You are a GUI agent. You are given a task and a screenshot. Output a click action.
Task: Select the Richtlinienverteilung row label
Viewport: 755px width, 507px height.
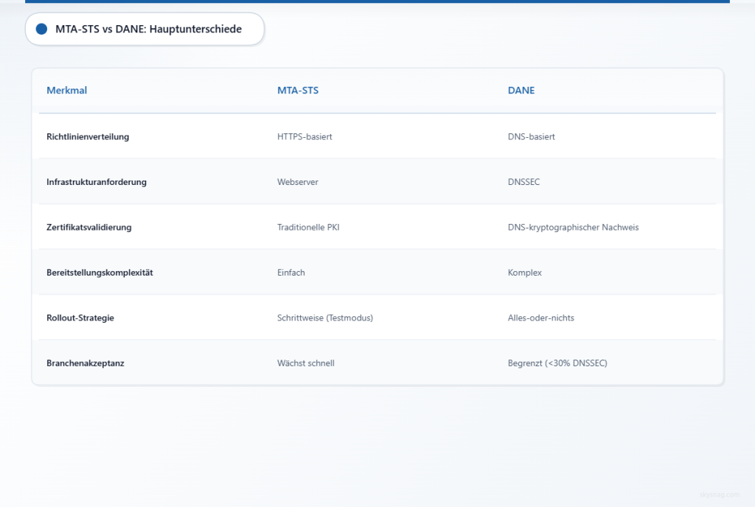[88, 136]
